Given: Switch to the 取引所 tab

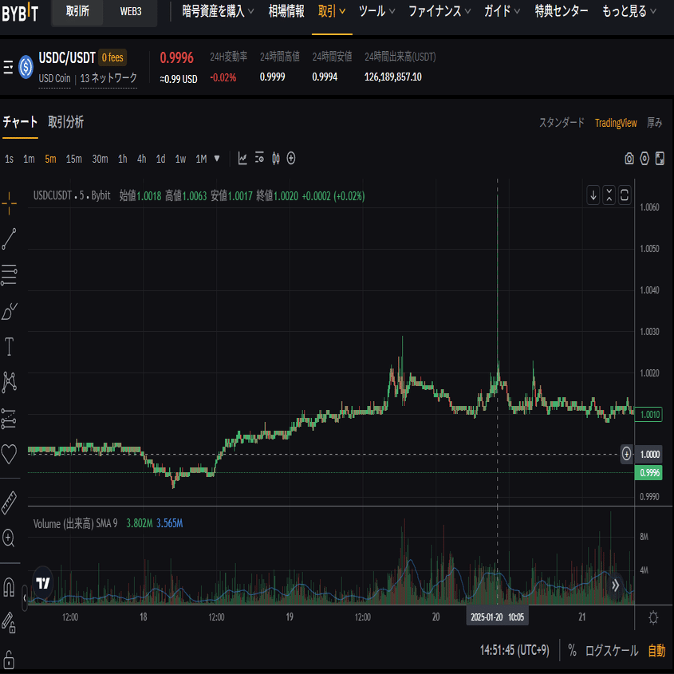Looking at the screenshot, I should click(x=77, y=12).
